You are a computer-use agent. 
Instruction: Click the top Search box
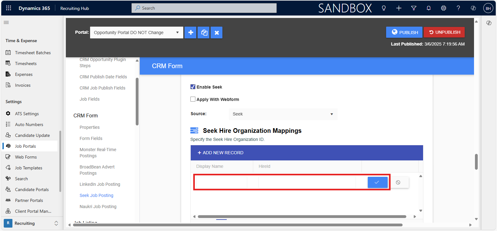(204, 8)
